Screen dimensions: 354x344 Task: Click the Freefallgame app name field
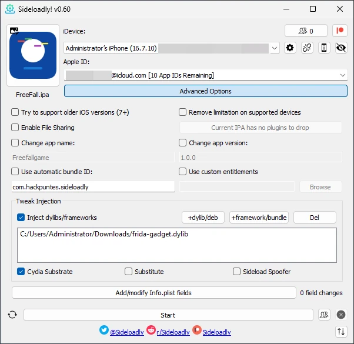pyautogui.click(x=93, y=158)
